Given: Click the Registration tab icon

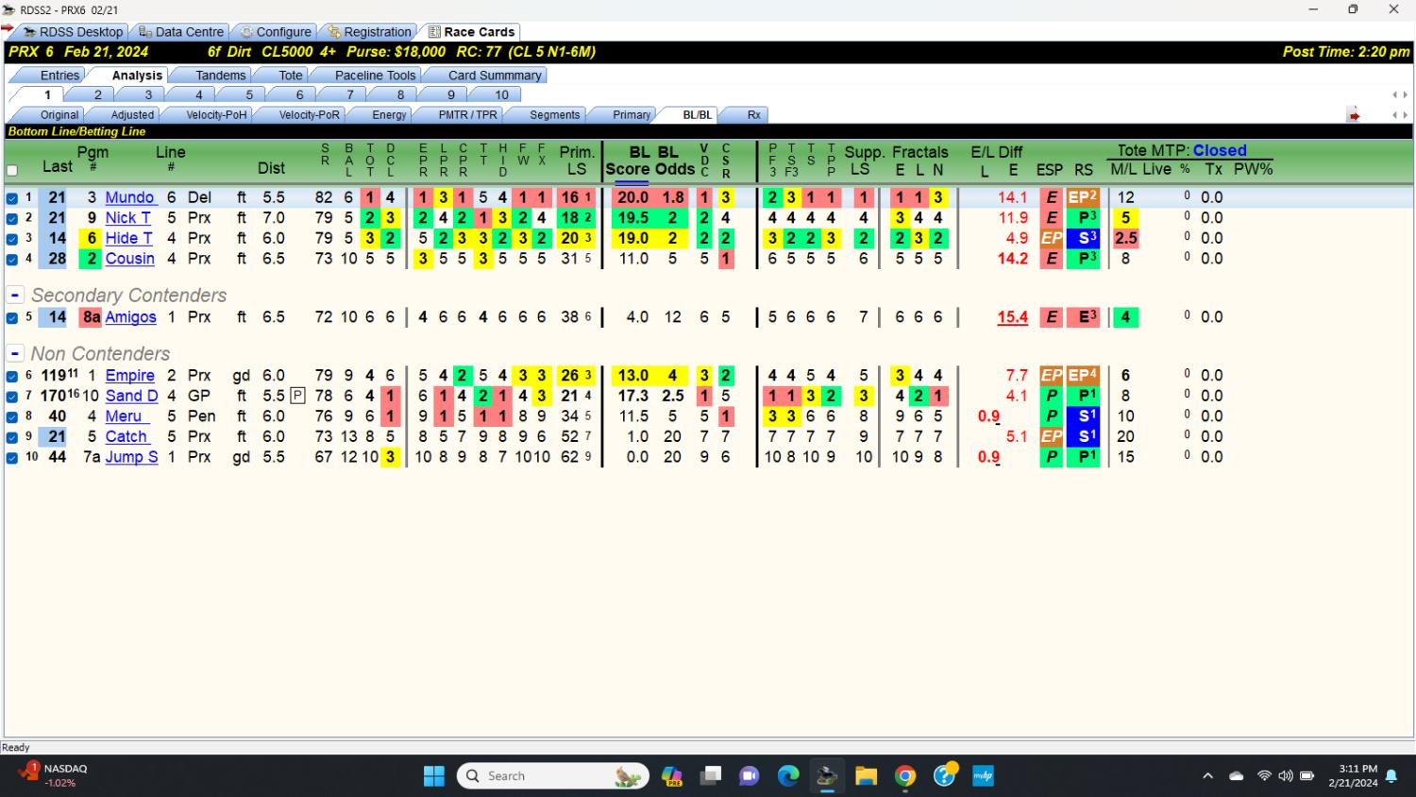Looking at the screenshot, I should [334, 32].
